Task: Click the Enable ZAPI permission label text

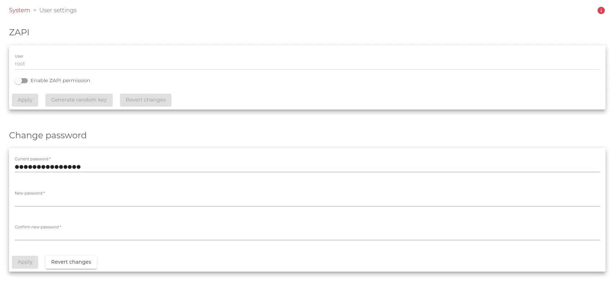Action: 60,80
